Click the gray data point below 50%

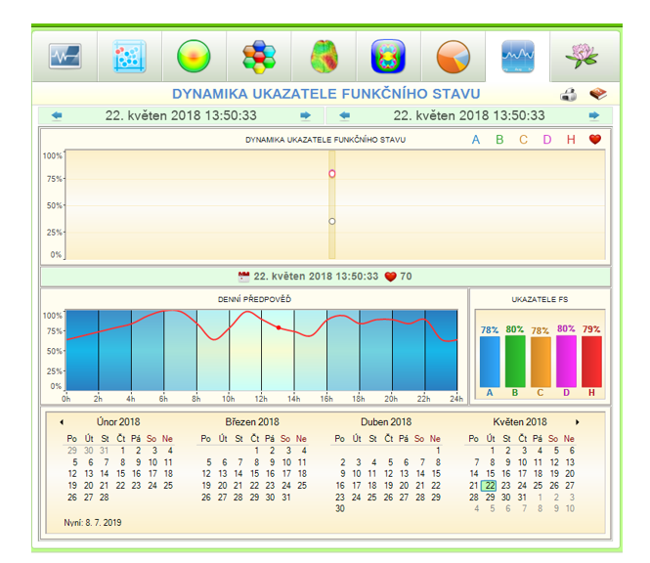click(x=332, y=221)
